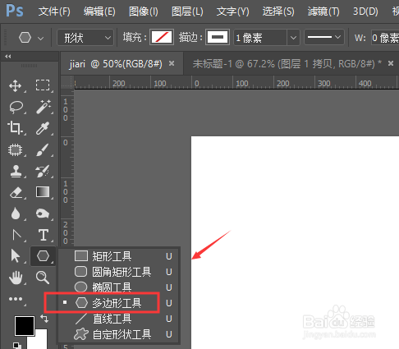Screen dimensions: 399x349
Task: Select the Eyedropper tool
Action: [43, 128]
